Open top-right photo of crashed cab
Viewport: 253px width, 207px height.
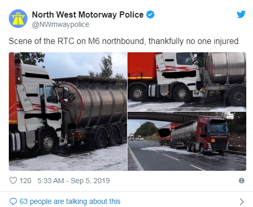point(187,82)
